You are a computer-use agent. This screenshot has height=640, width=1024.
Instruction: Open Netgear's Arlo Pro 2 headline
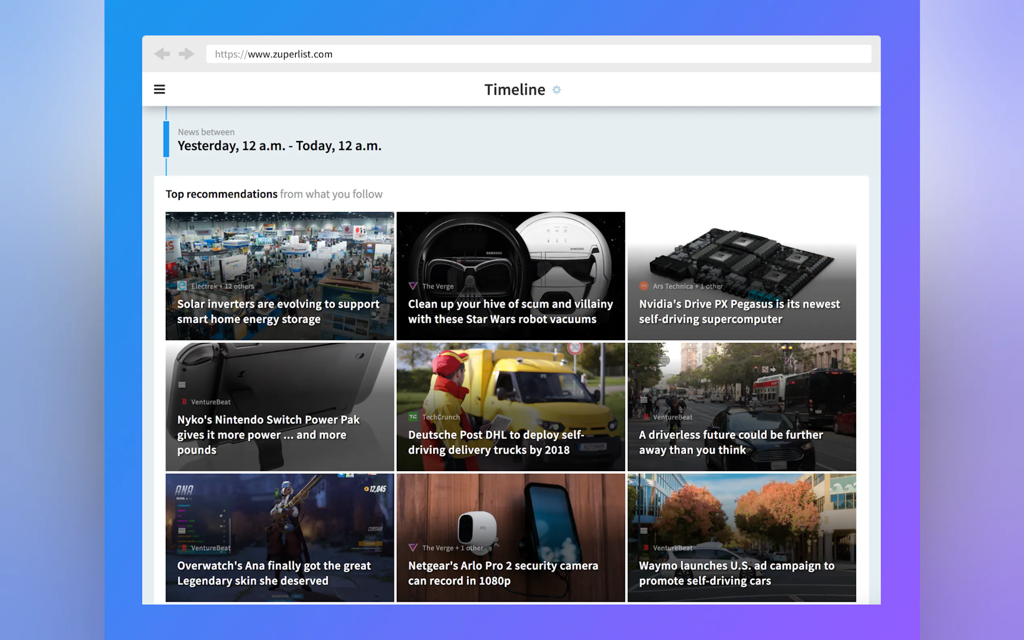click(503, 573)
